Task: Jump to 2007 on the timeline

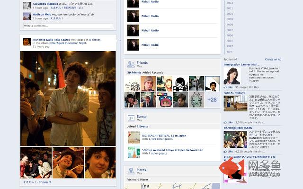Action: pyautogui.click(x=230, y=30)
